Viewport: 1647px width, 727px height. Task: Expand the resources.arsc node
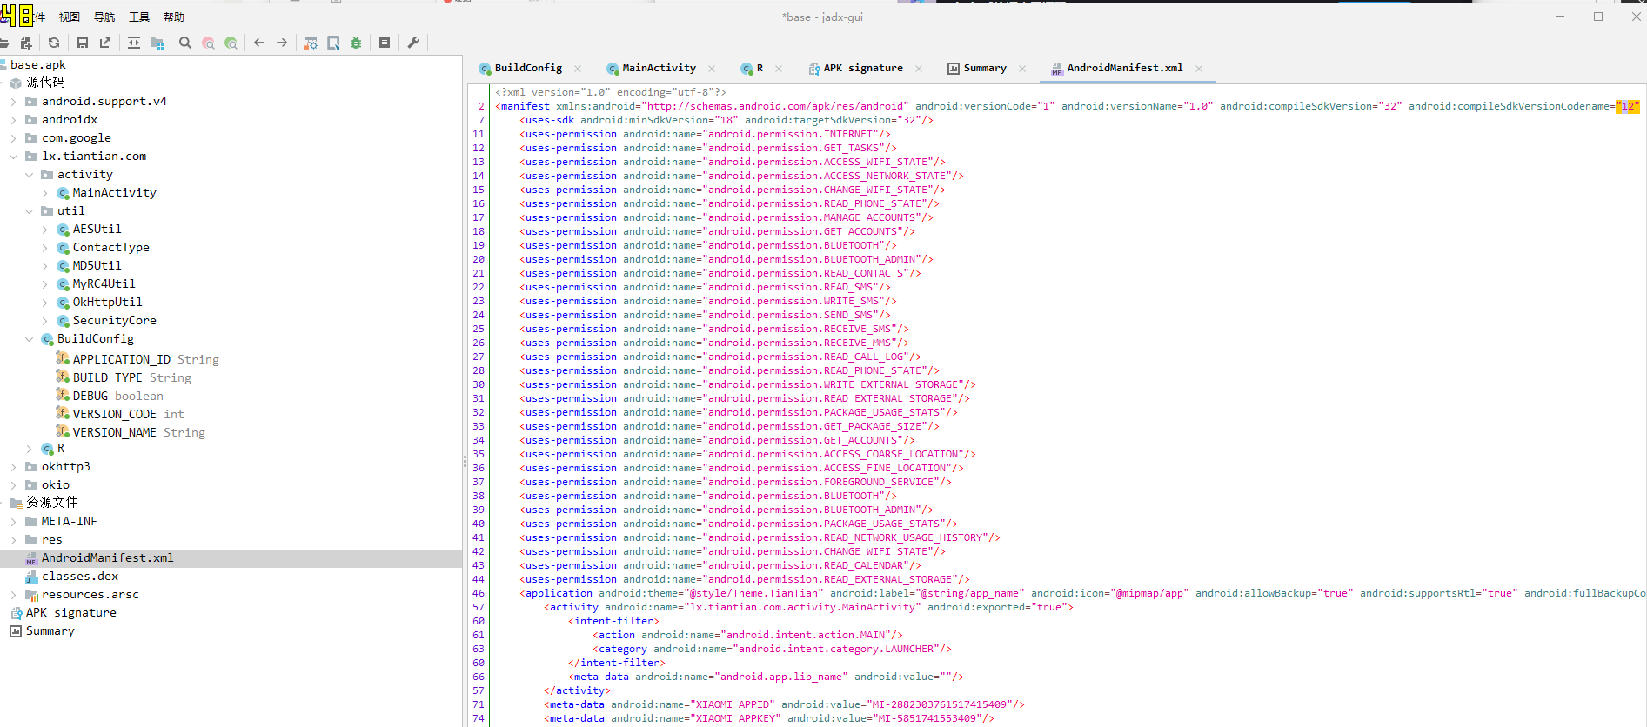coord(13,595)
